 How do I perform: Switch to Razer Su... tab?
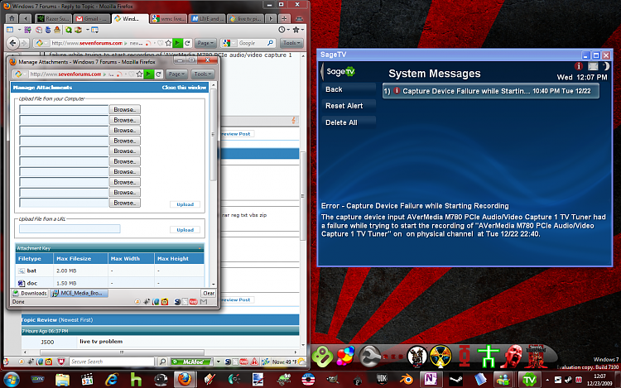click(54, 18)
